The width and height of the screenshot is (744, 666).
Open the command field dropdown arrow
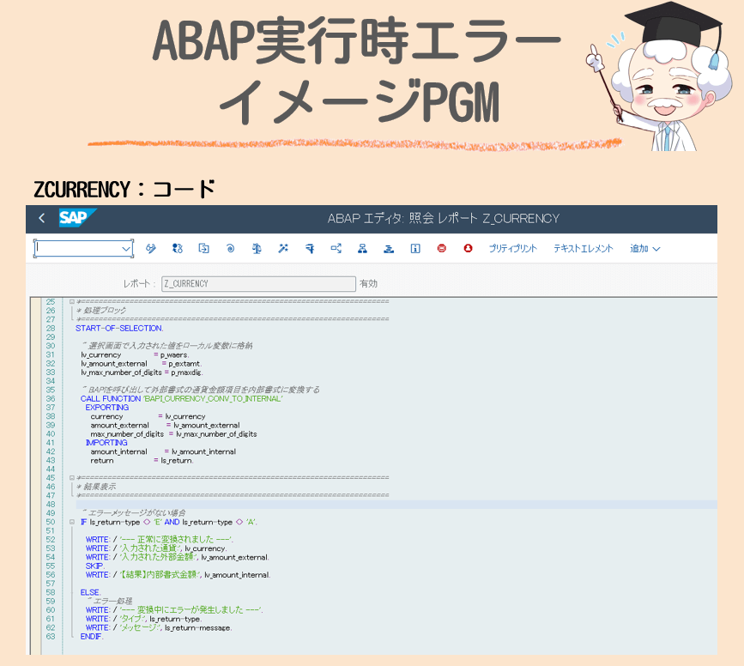point(127,248)
